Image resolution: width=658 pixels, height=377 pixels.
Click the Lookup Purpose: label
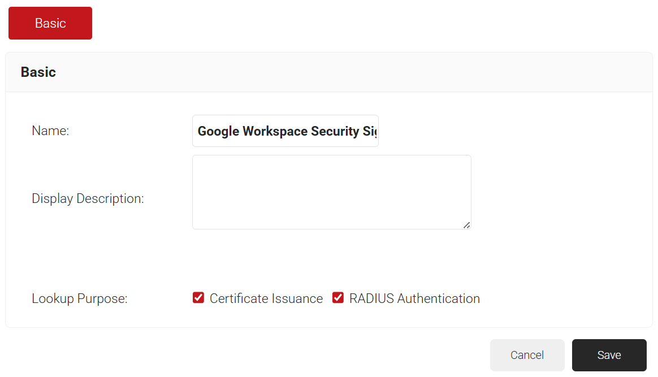point(80,298)
